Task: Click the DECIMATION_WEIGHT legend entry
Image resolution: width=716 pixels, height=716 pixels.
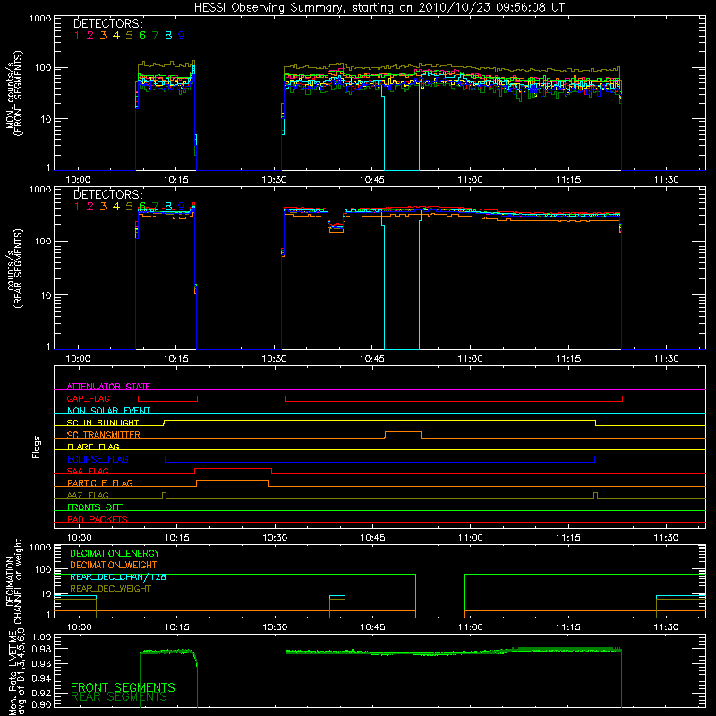Action: (x=114, y=565)
